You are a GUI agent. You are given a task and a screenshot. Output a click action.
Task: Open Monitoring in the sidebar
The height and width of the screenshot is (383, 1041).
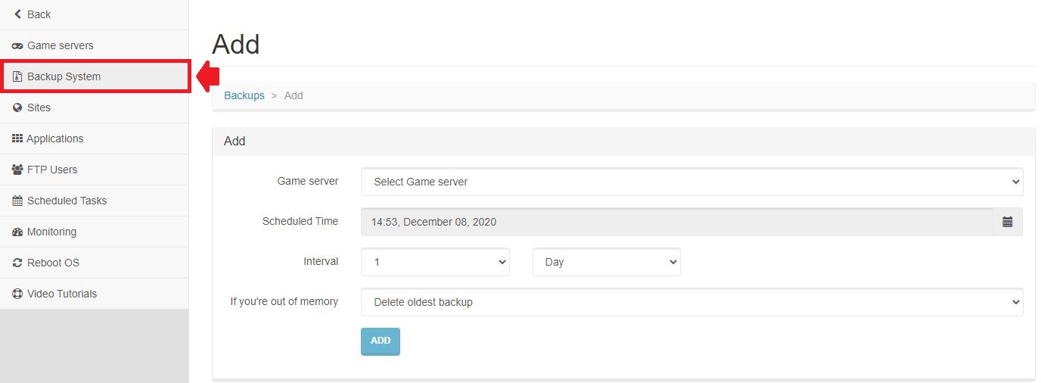tap(94, 232)
